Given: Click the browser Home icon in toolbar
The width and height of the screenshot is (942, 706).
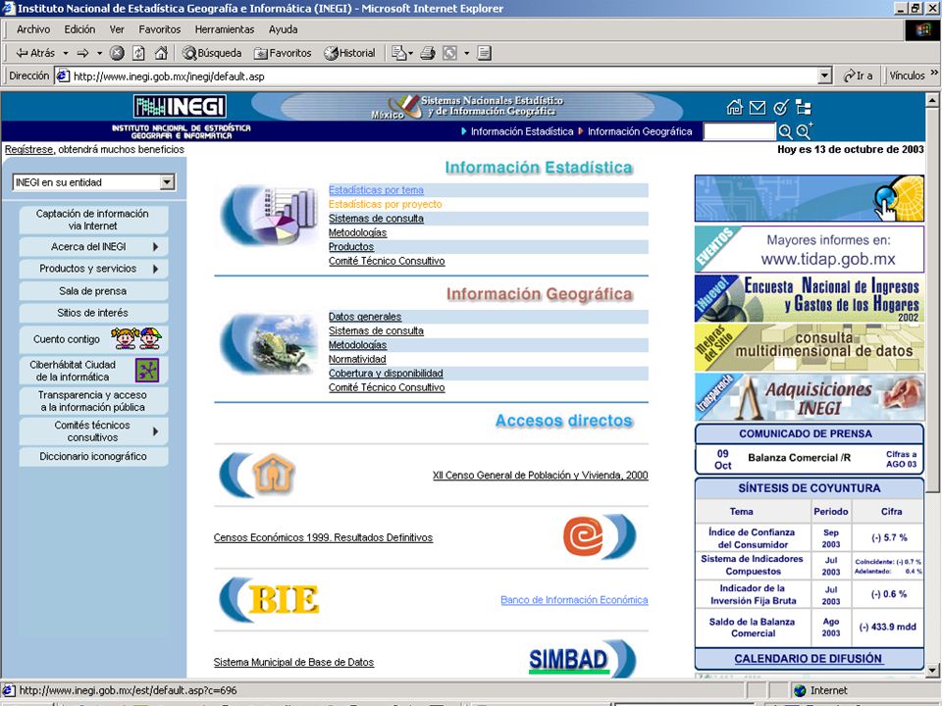Looking at the screenshot, I should [x=160, y=53].
